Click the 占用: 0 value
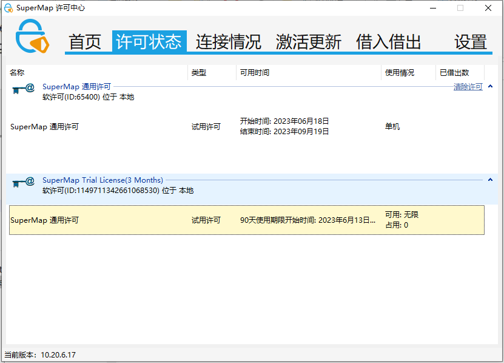The width and height of the screenshot is (504, 363). point(397,225)
